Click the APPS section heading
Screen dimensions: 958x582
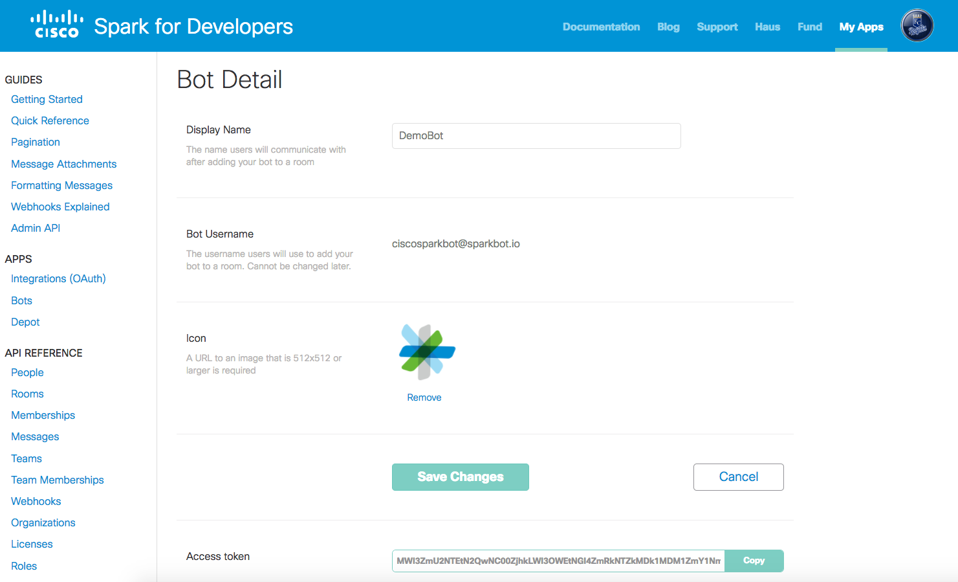pyautogui.click(x=18, y=259)
